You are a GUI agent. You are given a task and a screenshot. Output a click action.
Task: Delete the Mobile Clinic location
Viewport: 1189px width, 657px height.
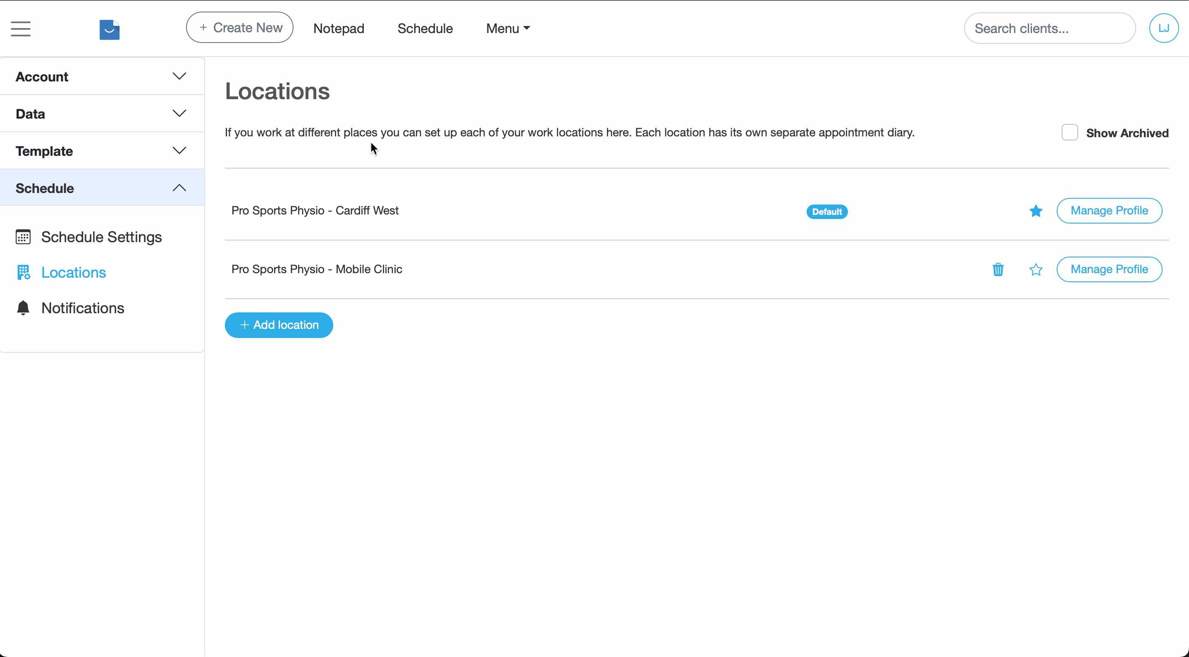[998, 269]
